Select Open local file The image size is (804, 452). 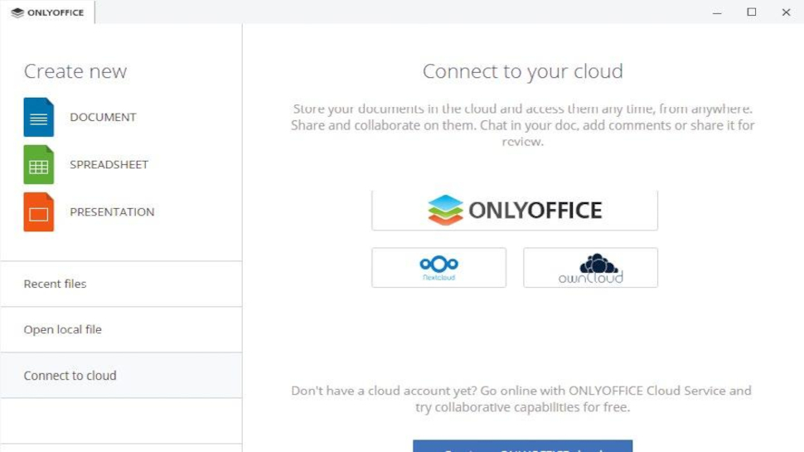(121, 329)
